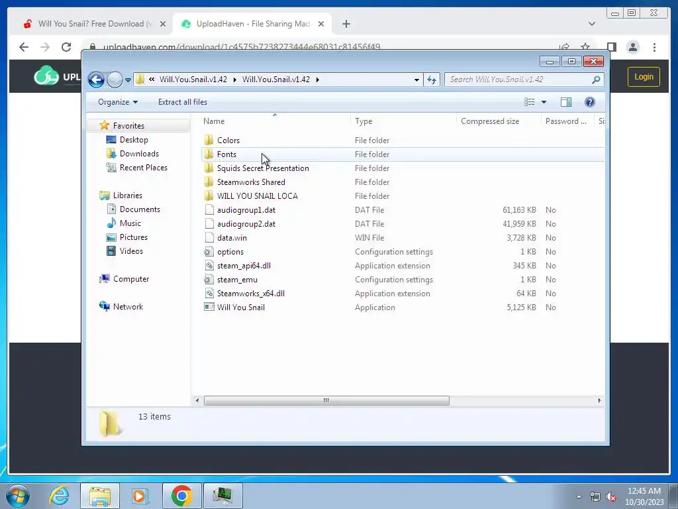Open Documents library
This screenshot has width=678, height=509.
pyautogui.click(x=140, y=209)
